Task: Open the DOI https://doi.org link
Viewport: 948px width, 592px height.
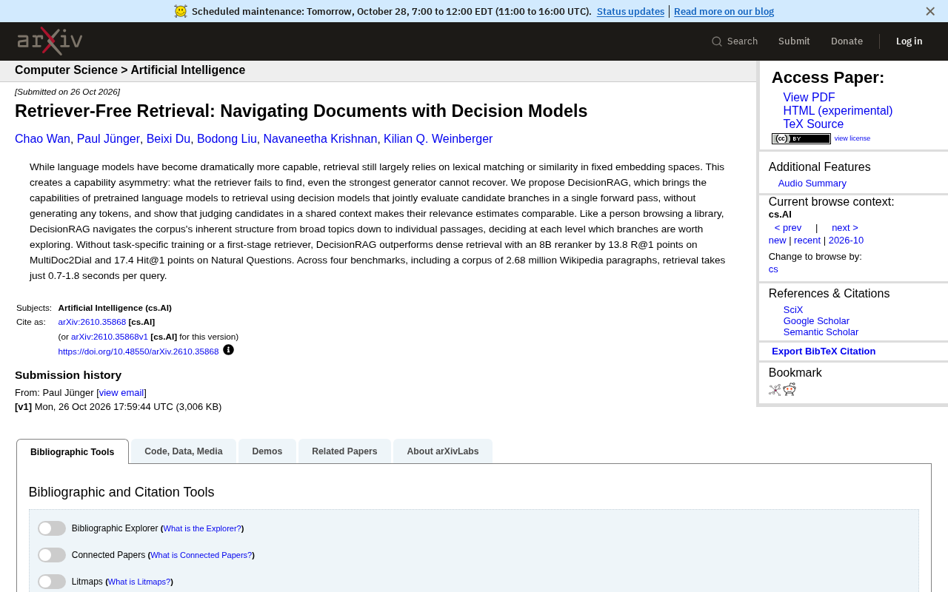Action: [x=138, y=351]
